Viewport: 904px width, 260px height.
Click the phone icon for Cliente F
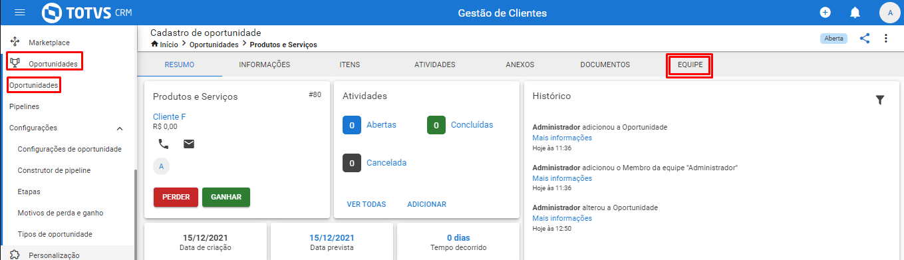pos(164,144)
